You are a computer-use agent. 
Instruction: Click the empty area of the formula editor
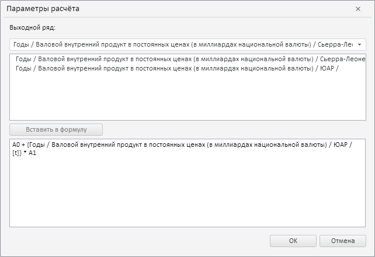pyautogui.click(x=187, y=192)
